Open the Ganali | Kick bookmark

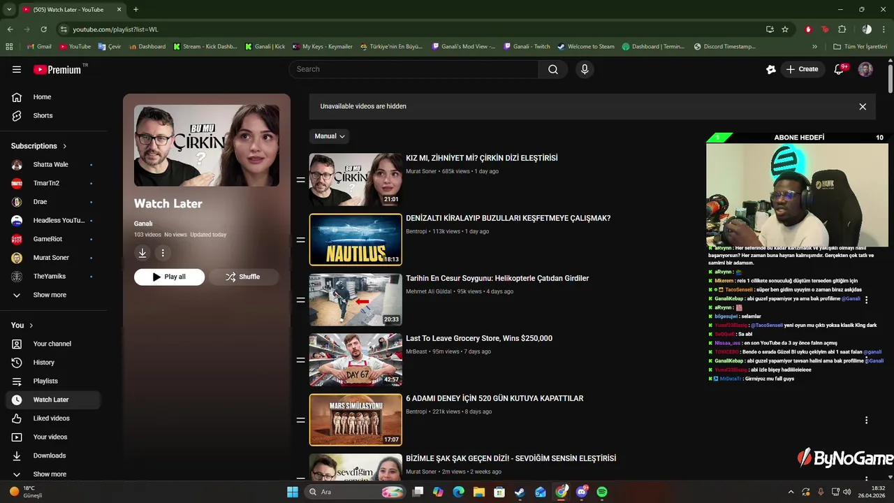pos(265,47)
